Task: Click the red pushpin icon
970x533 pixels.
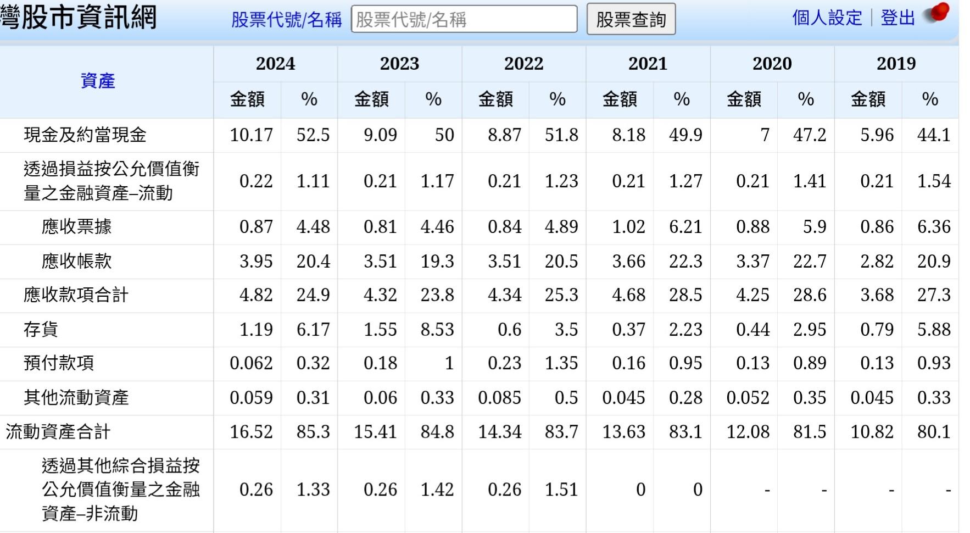Action: [x=937, y=13]
